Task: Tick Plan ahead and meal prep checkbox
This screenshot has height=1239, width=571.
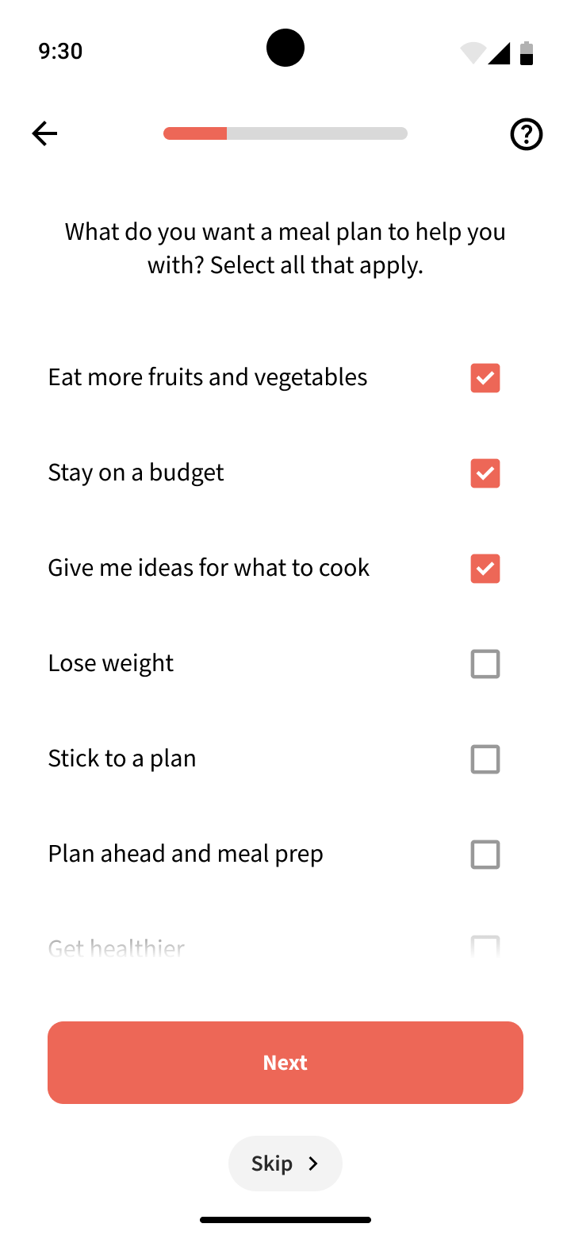Action: coord(485,855)
